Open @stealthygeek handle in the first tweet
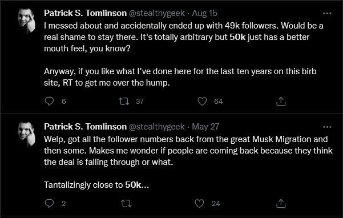The width and height of the screenshot is (343, 218). [156, 13]
